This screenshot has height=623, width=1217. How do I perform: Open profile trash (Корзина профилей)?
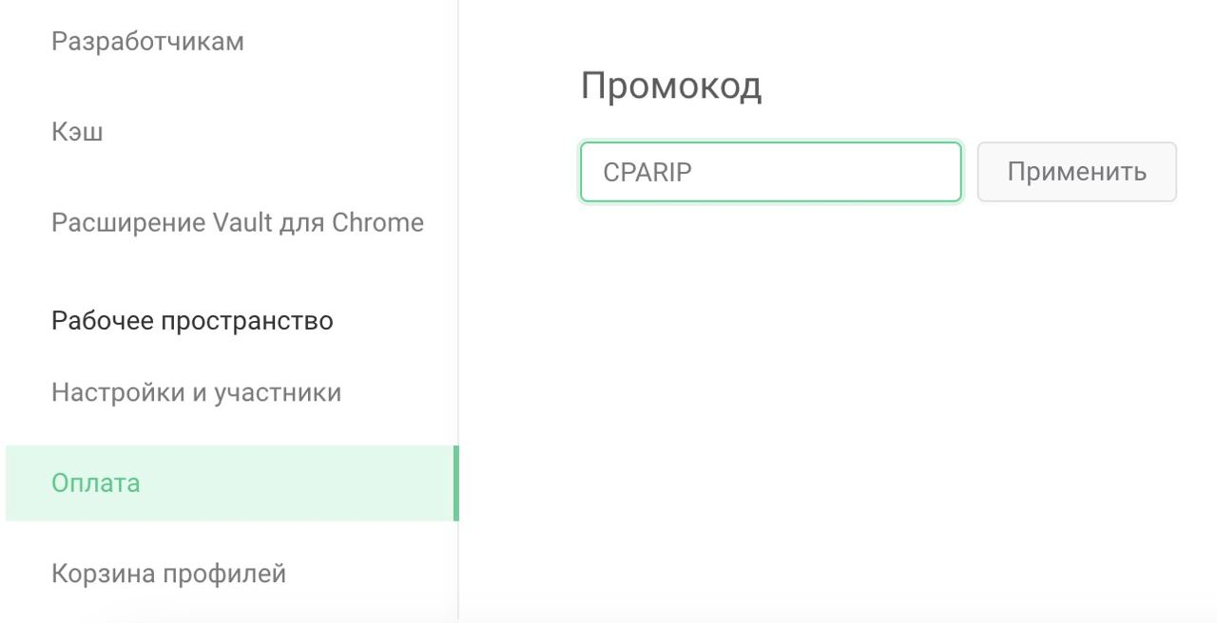(x=168, y=574)
